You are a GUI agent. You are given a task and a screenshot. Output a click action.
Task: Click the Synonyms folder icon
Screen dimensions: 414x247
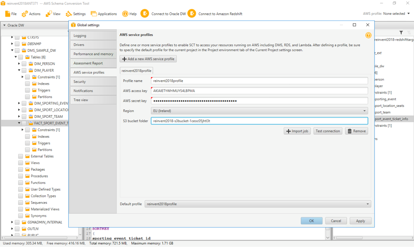click(28, 216)
